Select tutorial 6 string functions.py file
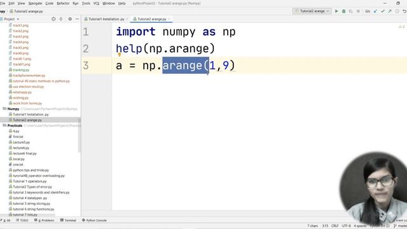This screenshot has width=407, height=229. coord(34,209)
